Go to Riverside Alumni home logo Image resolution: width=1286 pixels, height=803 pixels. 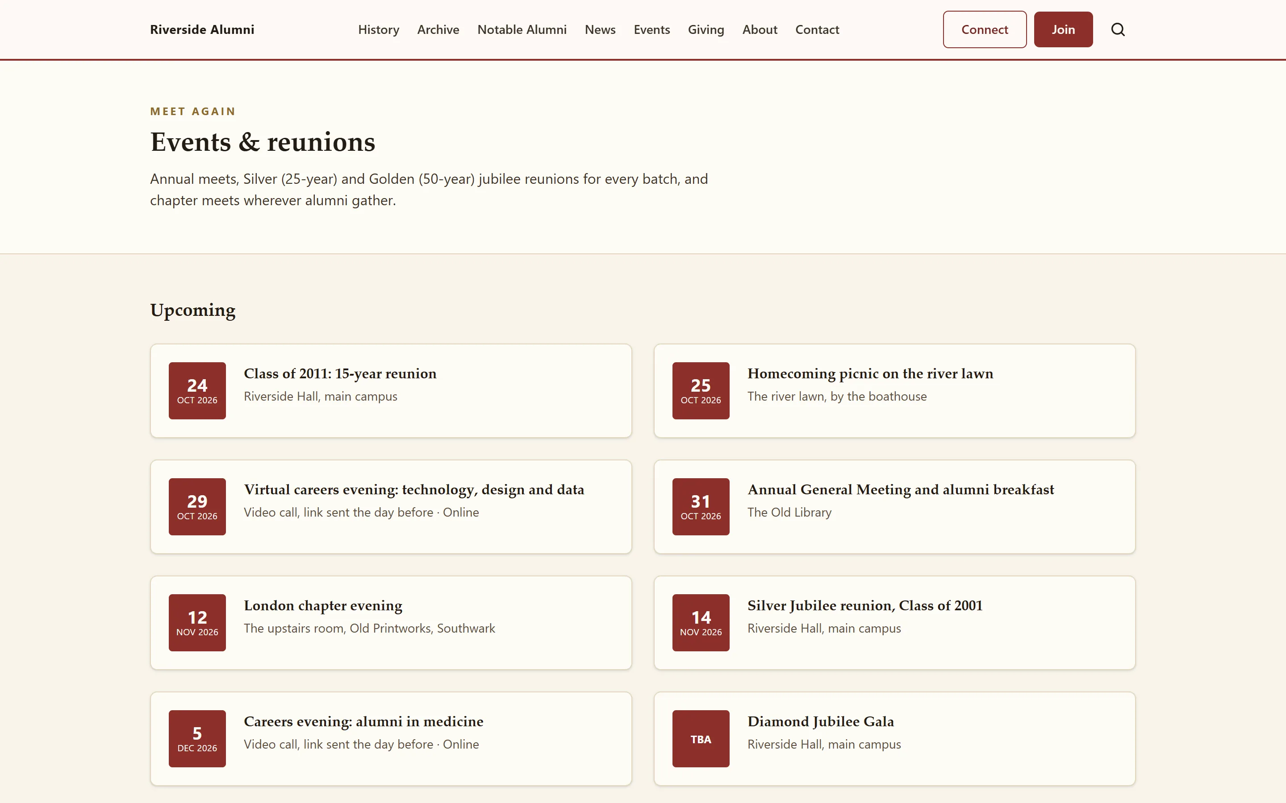pyautogui.click(x=202, y=30)
